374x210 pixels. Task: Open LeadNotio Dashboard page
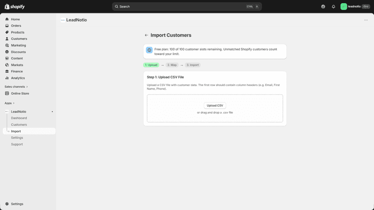tap(19, 118)
